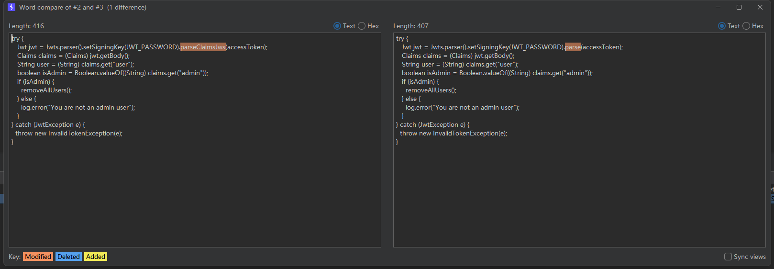Image resolution: width=774 pixels, height=269 pixels.
Task: Click the log.error line in the right pane
Action: pyautogui.click(x=462, y=107)
